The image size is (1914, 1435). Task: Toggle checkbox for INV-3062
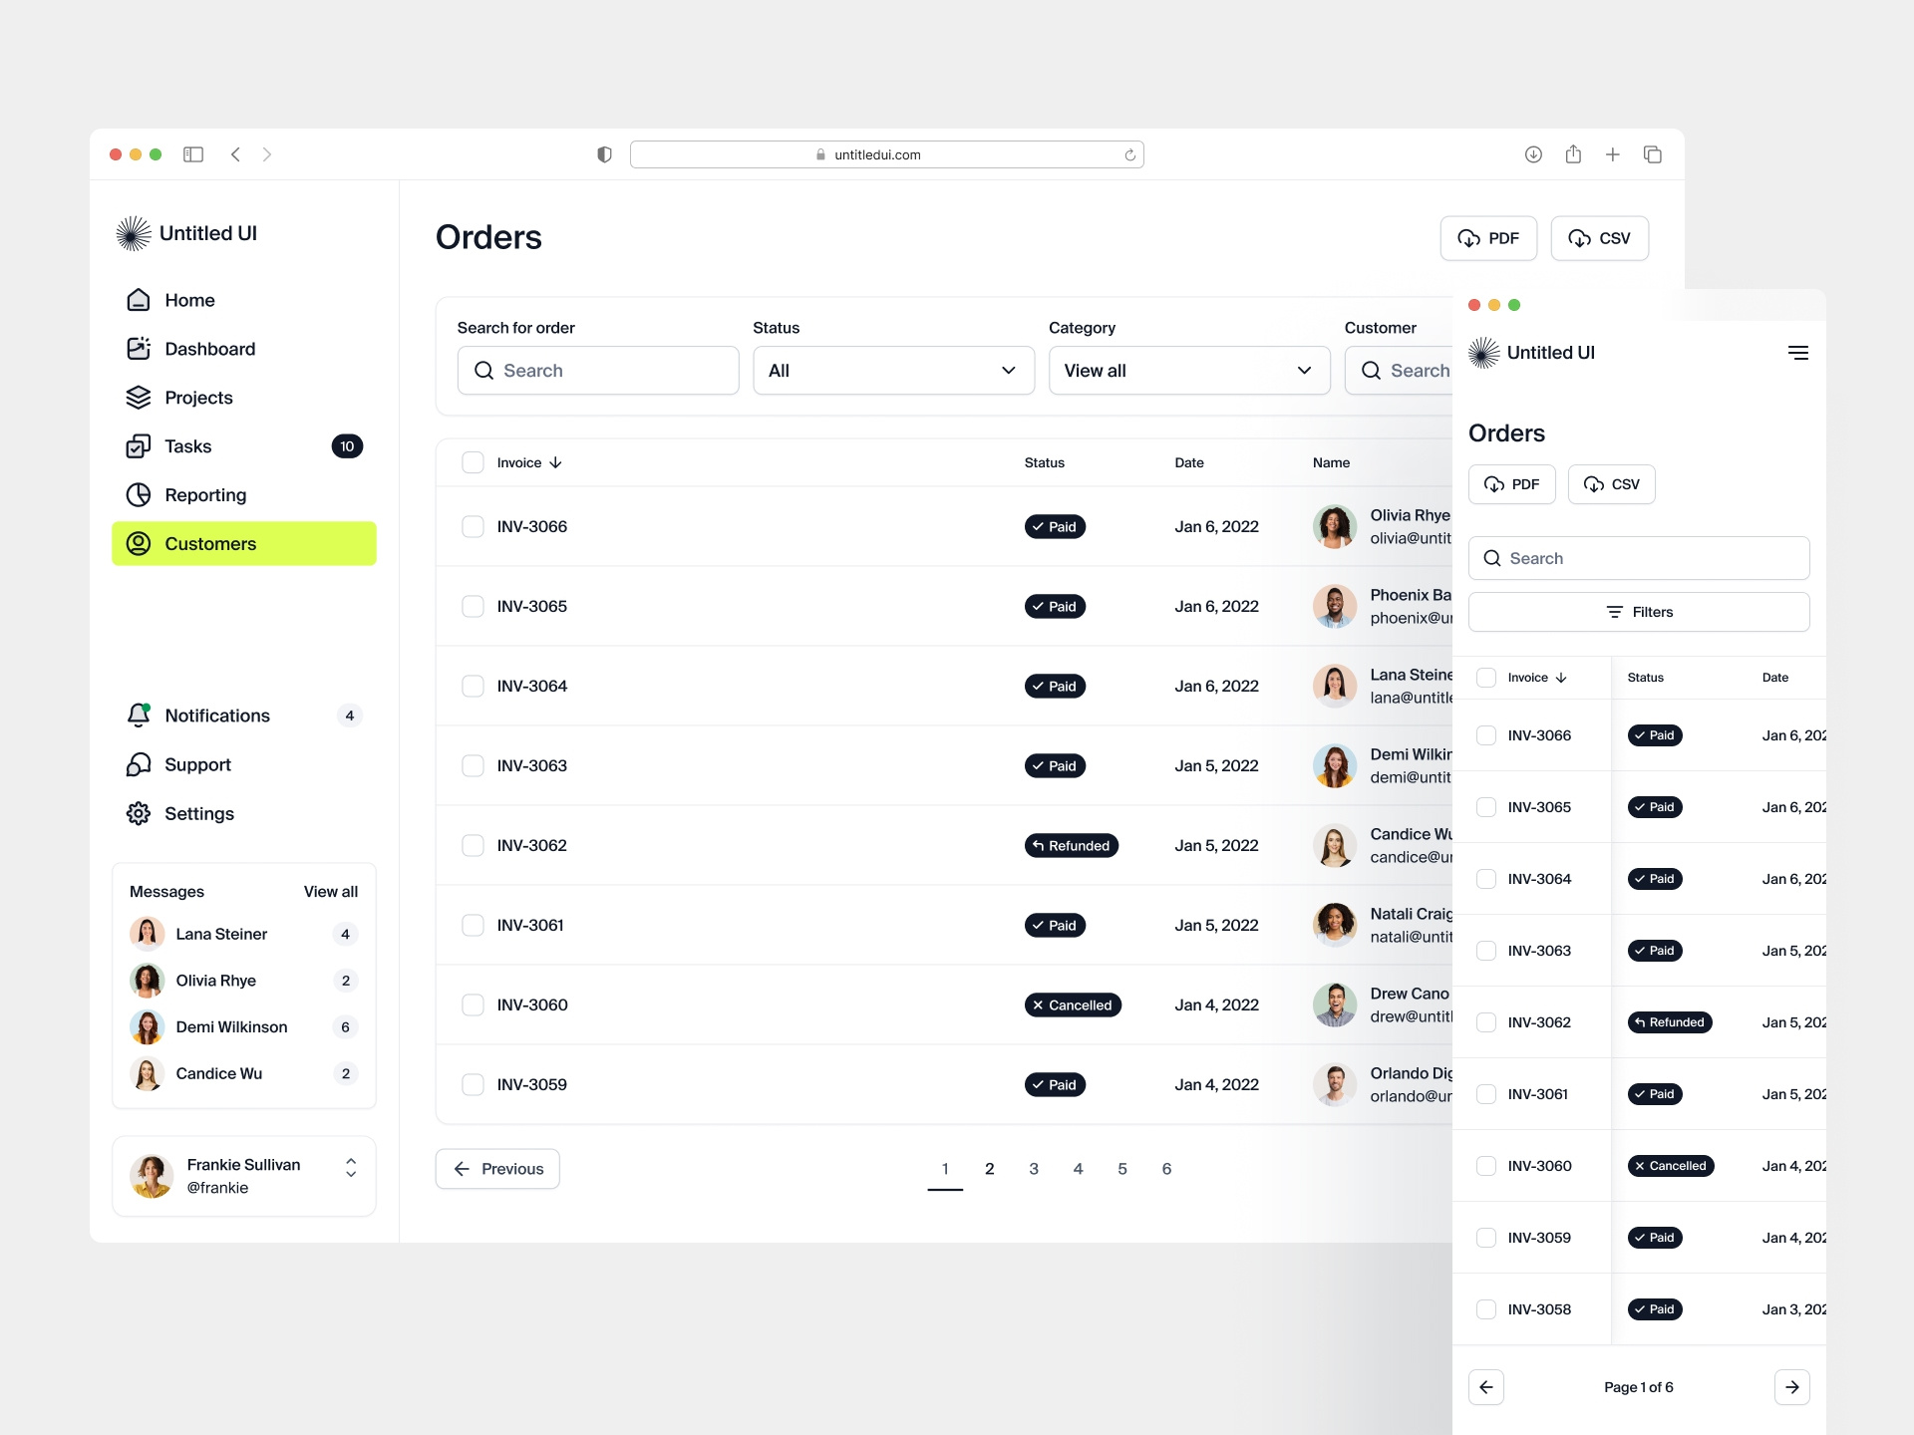click(472, 844)
